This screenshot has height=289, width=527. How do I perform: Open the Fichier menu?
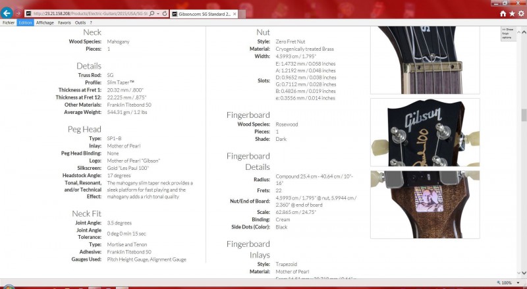pos(9,22)
